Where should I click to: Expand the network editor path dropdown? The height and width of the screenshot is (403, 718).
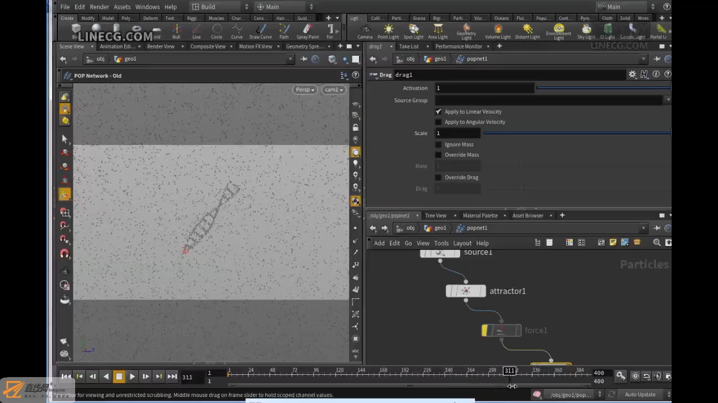(643, 228)
